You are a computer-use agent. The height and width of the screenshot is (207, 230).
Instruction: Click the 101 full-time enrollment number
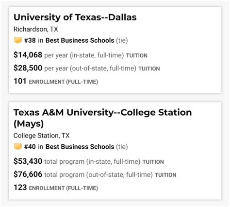pyautogui.click(x=20, y=81)
